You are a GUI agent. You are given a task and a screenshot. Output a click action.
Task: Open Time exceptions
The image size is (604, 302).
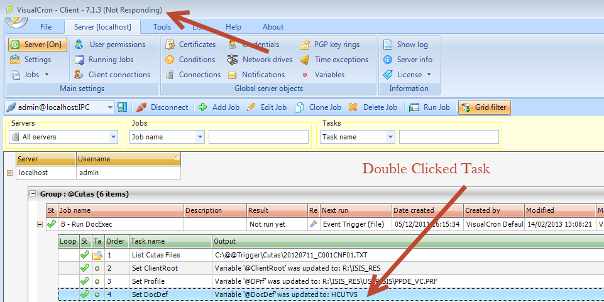point(341,60)
